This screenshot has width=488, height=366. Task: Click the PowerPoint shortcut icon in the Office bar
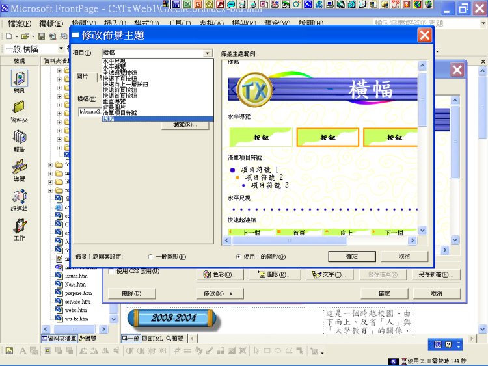point(198,4)
